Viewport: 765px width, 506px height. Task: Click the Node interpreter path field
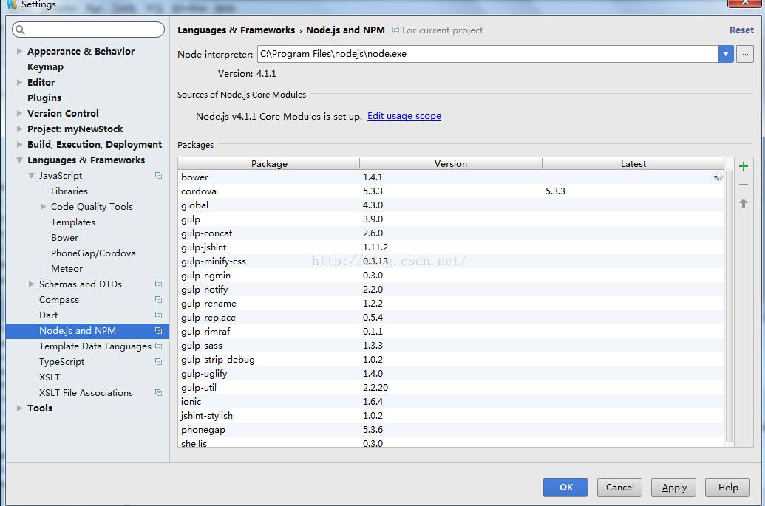coord(488,54)
